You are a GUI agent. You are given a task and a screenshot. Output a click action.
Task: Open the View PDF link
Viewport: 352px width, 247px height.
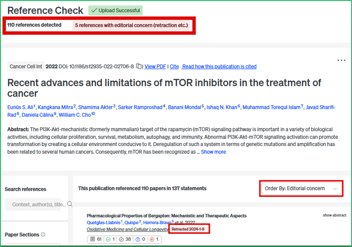tap(155, 66)
